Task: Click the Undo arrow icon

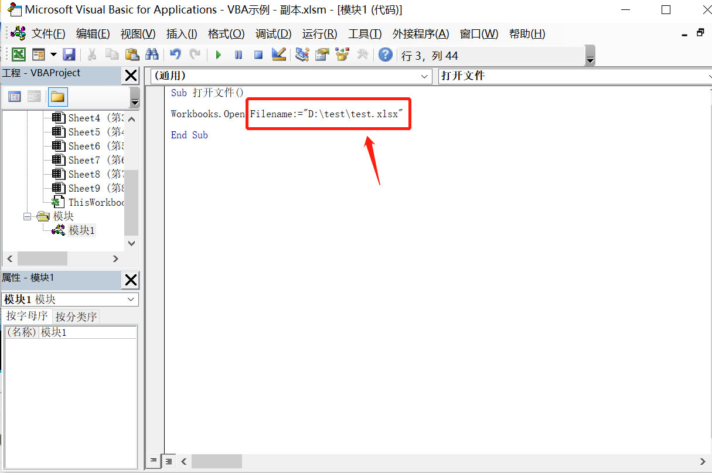Action: [175, 55]
